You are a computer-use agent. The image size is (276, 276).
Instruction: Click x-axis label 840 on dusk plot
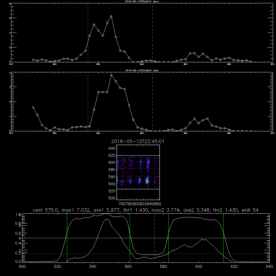142,133
